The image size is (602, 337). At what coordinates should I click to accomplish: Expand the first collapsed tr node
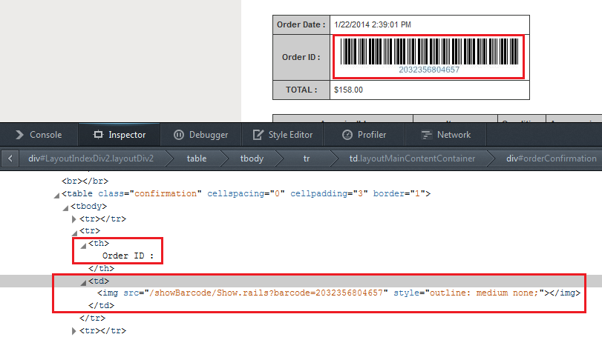coord(74,219)
